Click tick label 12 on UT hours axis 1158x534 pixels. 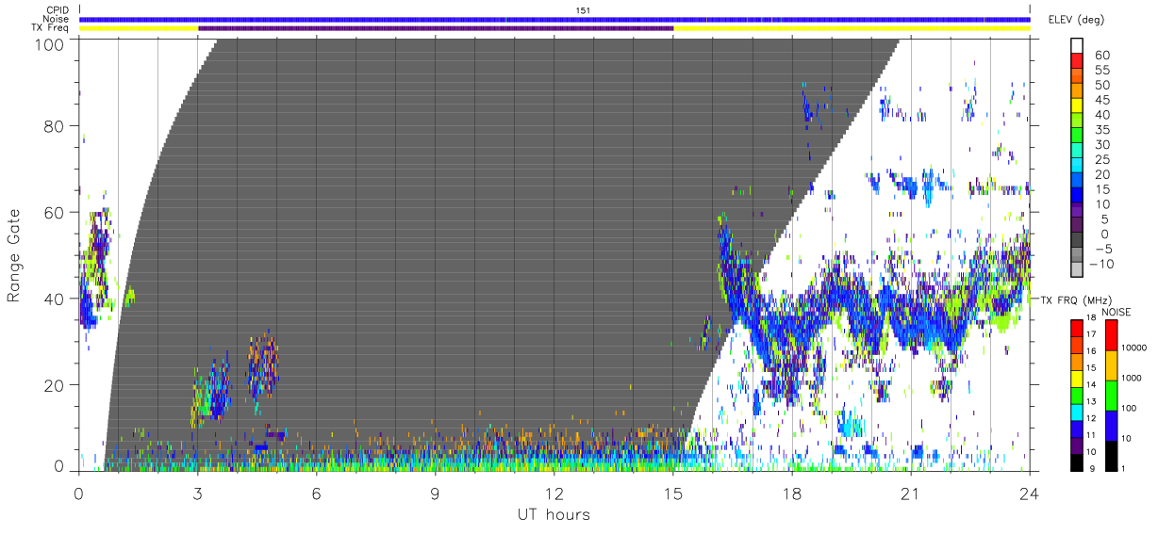[x=554, y=492]
